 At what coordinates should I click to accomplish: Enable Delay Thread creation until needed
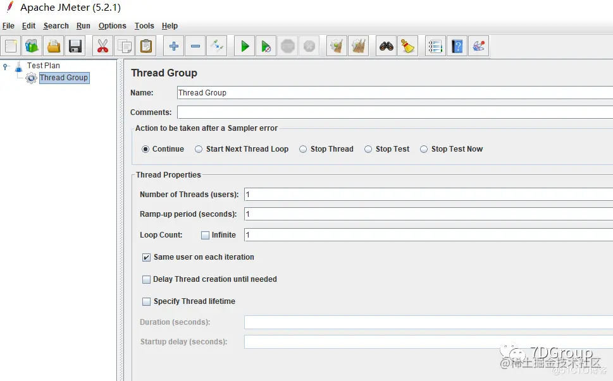click(146, 279)
